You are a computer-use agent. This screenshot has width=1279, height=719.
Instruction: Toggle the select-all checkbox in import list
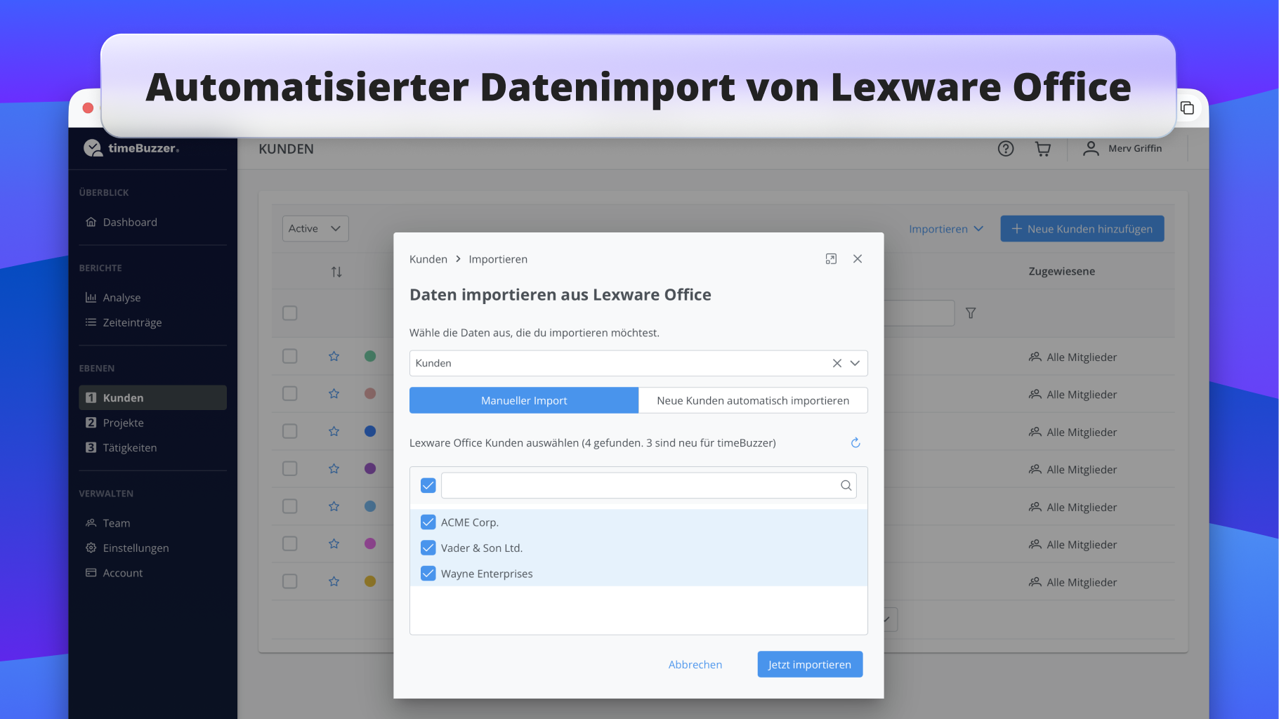click(428, 485)
